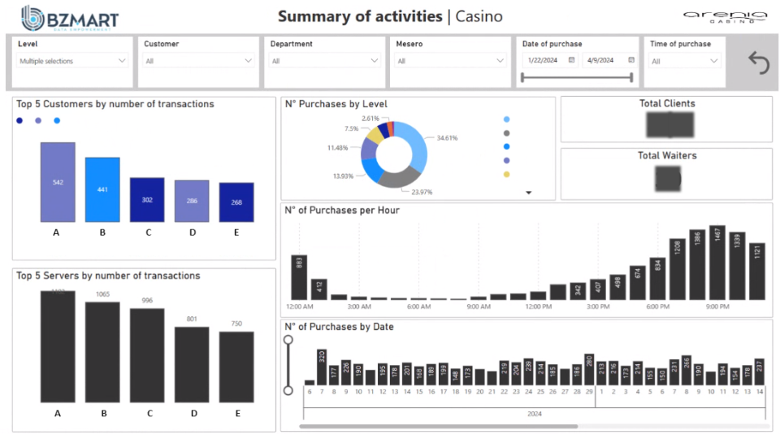Click the 23.97% gray donut slice
Viewport: 780px width, 439px height.
[400, 178]
